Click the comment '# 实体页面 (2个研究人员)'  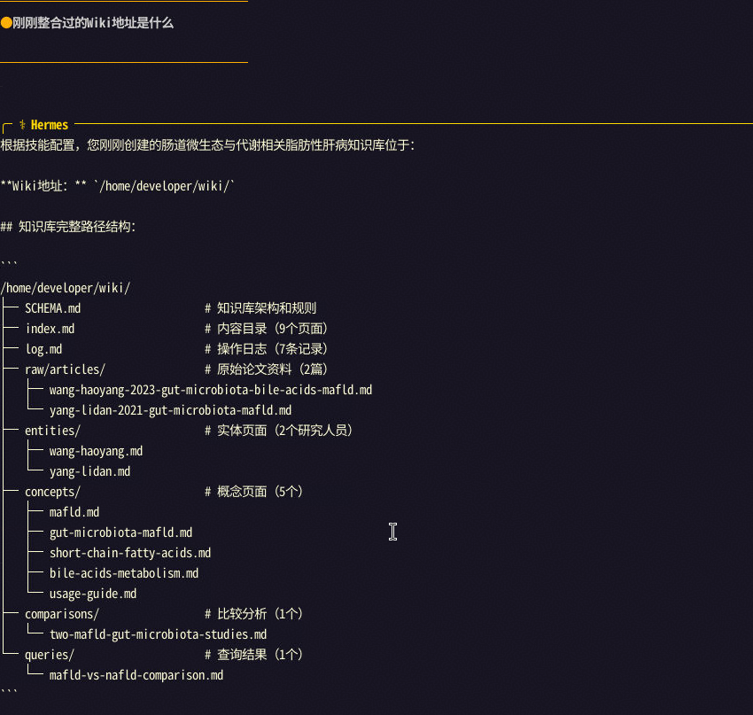pos(279,431)
